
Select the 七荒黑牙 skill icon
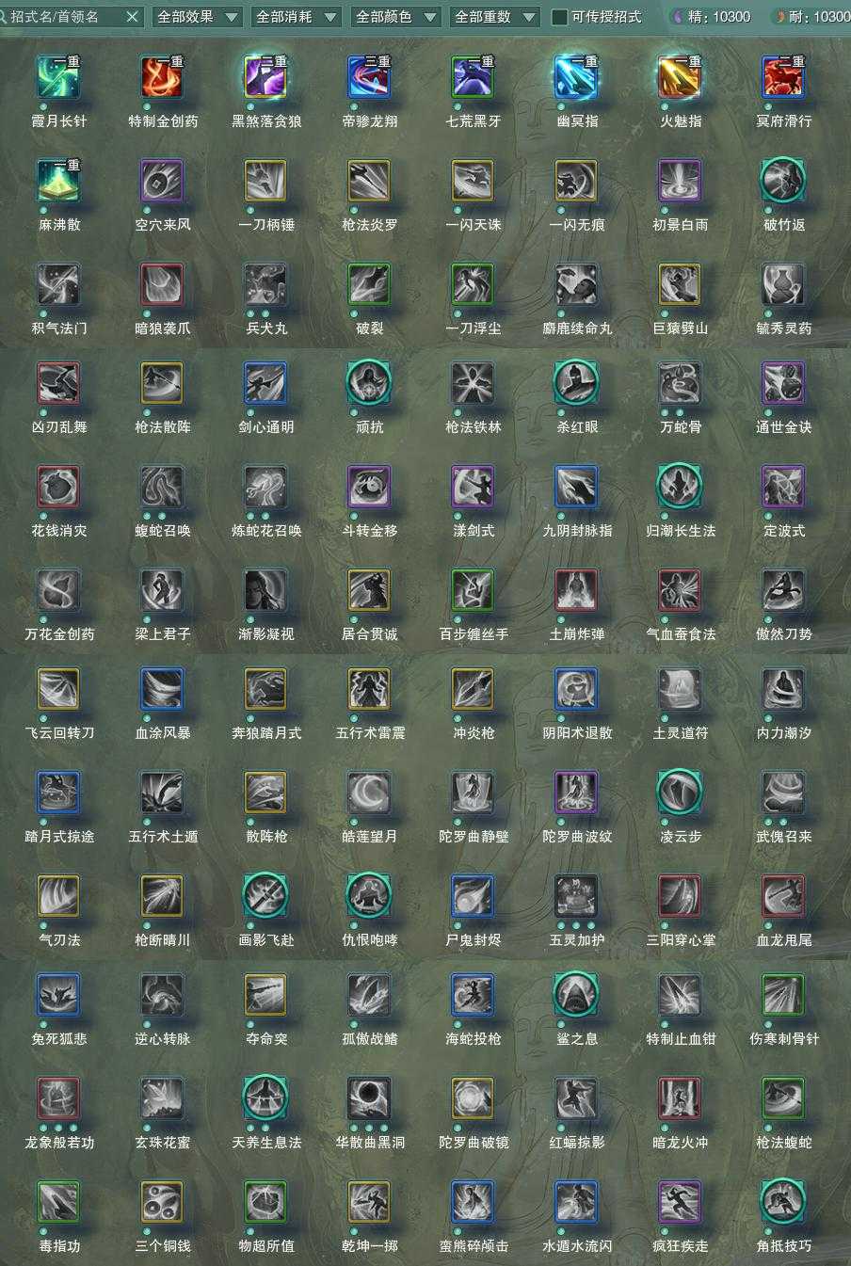pyautogui.click(x=473, y=77)
